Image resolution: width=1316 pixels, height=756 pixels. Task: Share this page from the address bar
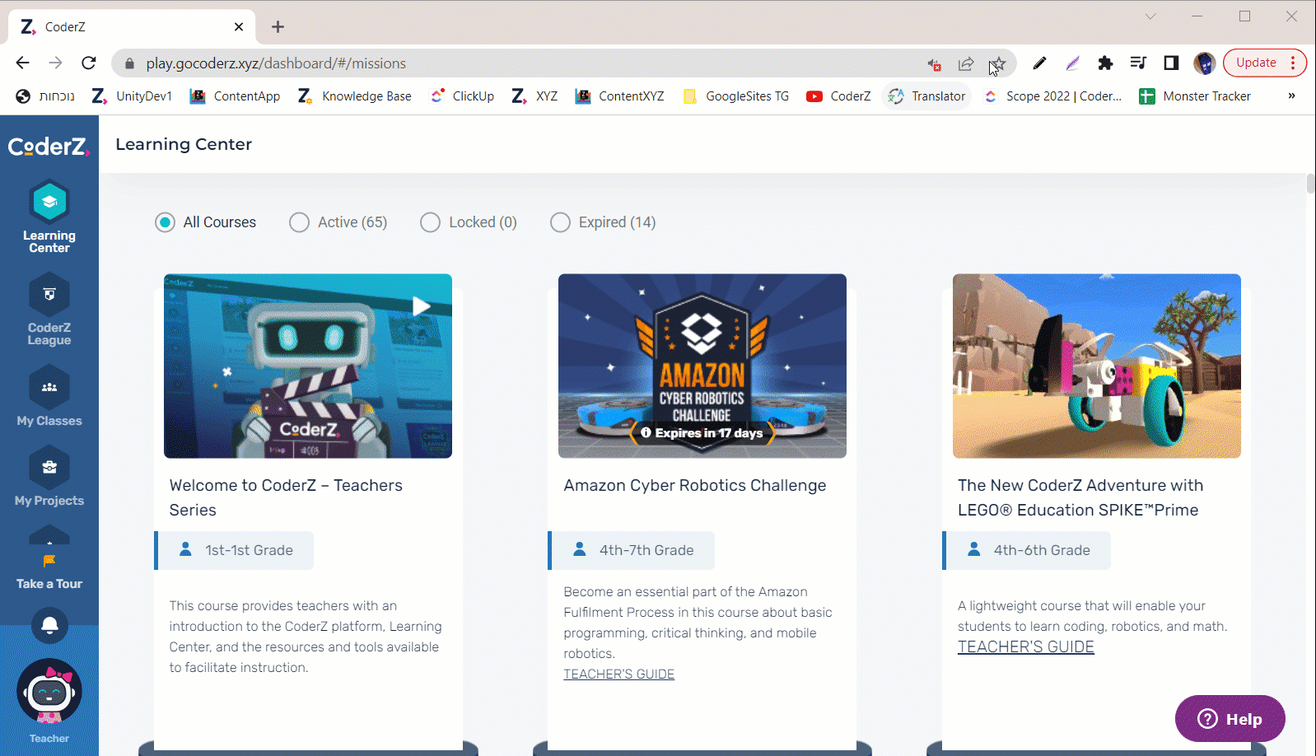(x=966, y=63)
